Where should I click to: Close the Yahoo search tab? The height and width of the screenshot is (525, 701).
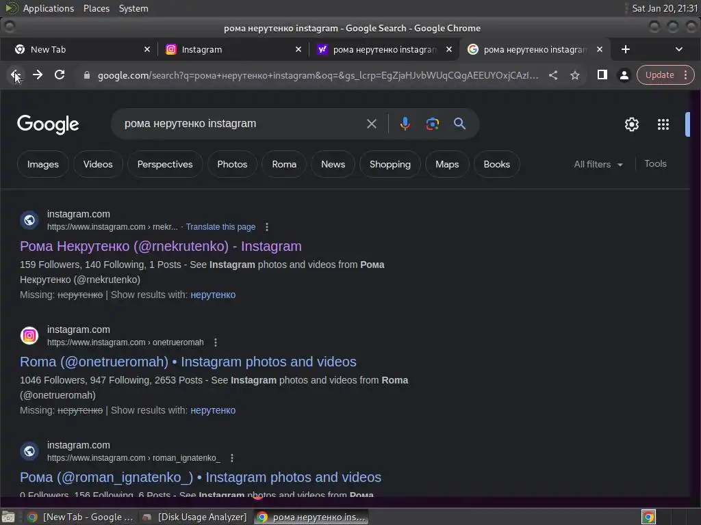pos(449,49)
